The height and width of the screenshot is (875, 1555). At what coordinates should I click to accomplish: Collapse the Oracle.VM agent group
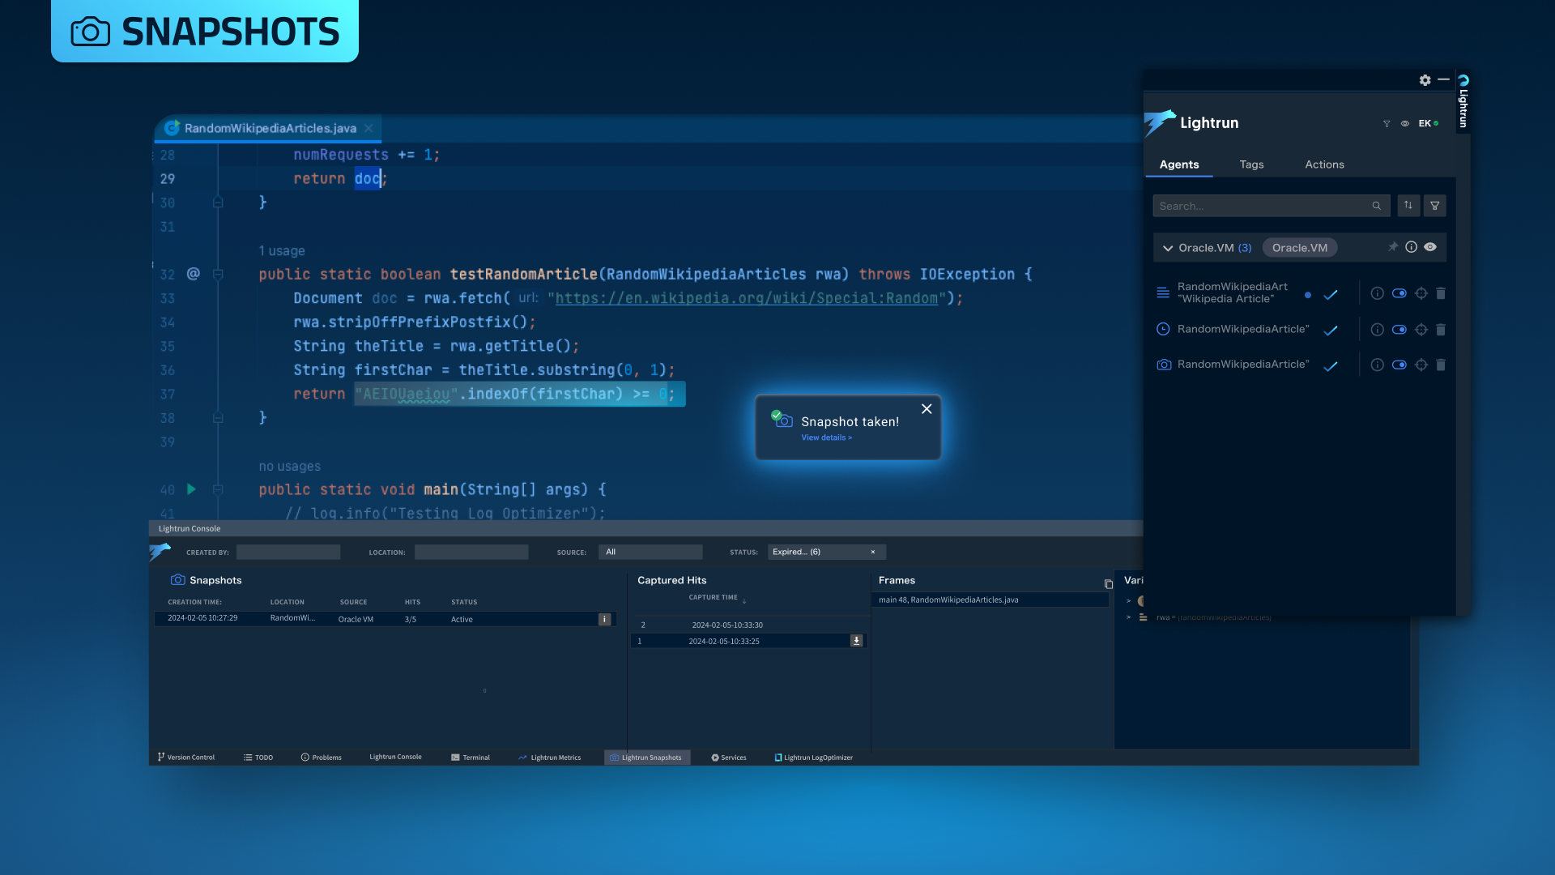click(x=1167, y=248)
